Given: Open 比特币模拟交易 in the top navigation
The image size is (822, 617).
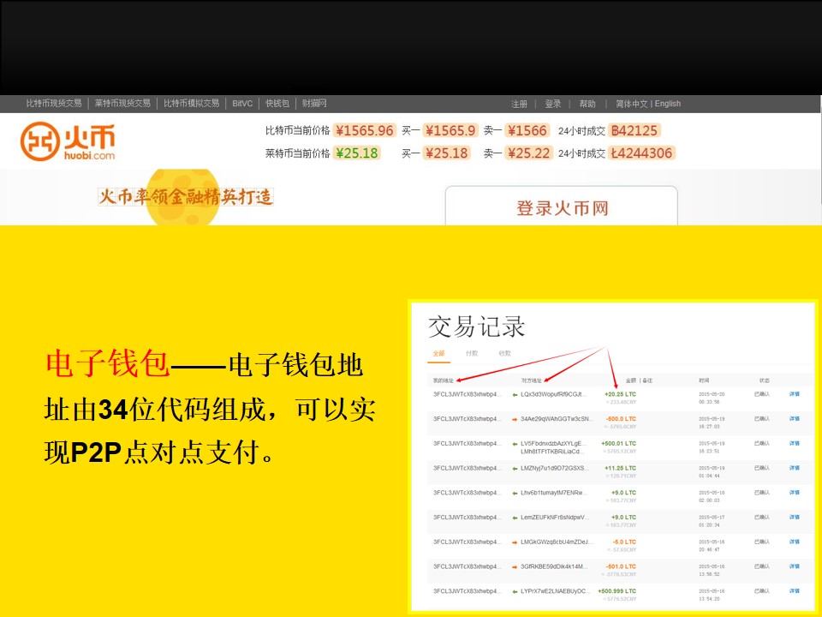Looking at the screenshot, I should 191,104.
